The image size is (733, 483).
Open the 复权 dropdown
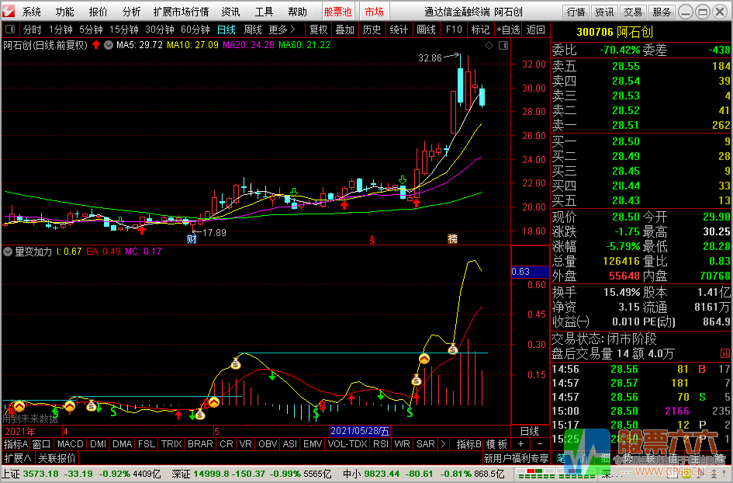(318, 30)
